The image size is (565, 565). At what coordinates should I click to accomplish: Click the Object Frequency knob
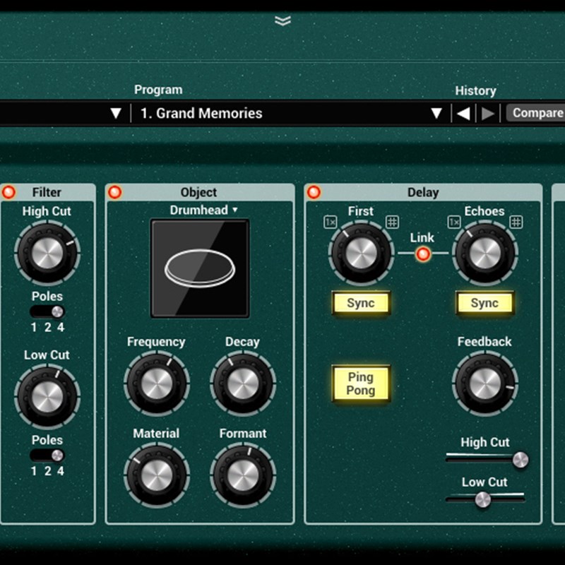click(157, 383)
